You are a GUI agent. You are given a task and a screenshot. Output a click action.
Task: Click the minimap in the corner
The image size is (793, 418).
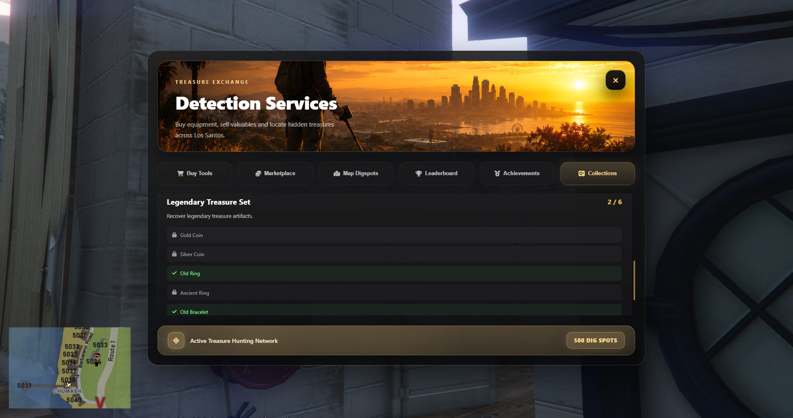70,368
